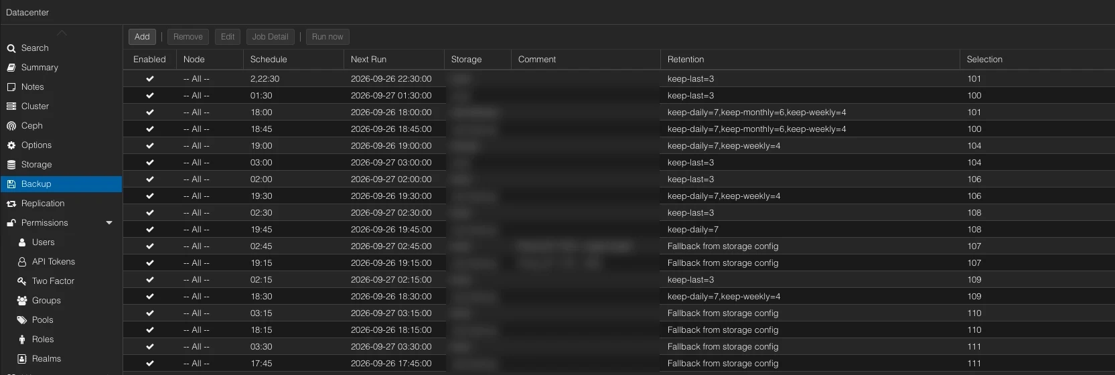Click the Search magnifier icon in sidebar

point(11,48)
